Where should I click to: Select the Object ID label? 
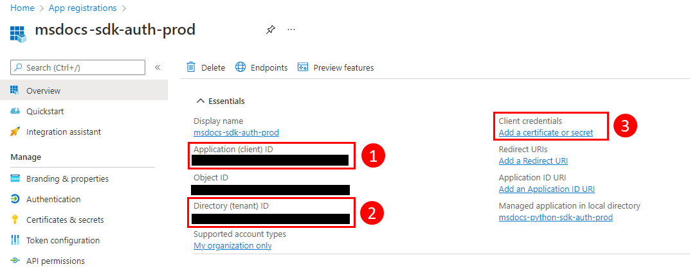(x=211, y=178)
